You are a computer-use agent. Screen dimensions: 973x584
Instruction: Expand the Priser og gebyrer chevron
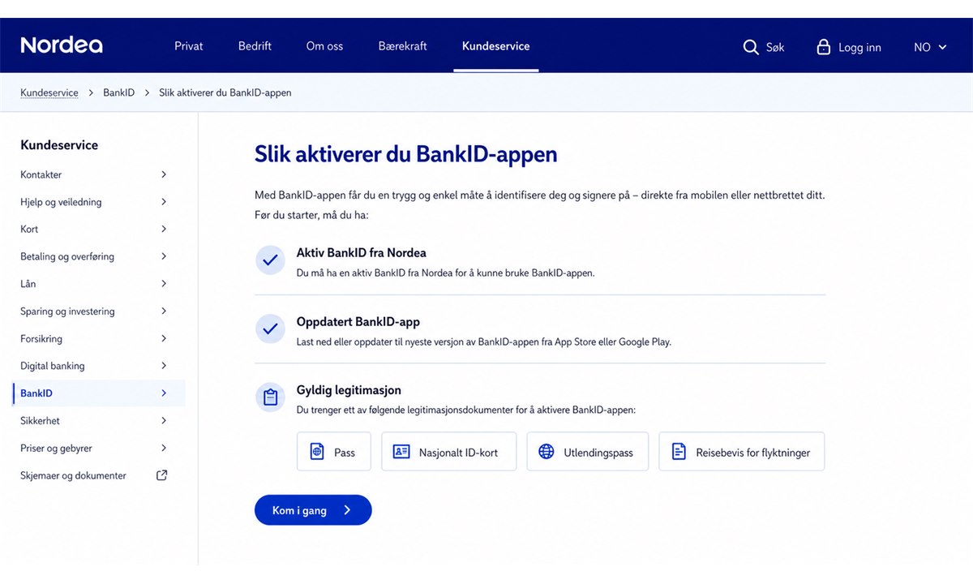click(x=164, y=448)
